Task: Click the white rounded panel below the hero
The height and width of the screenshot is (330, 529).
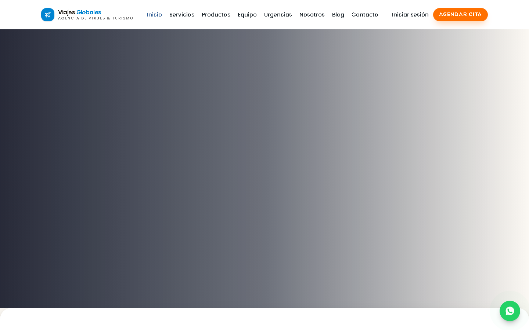Action: [264, 319]
